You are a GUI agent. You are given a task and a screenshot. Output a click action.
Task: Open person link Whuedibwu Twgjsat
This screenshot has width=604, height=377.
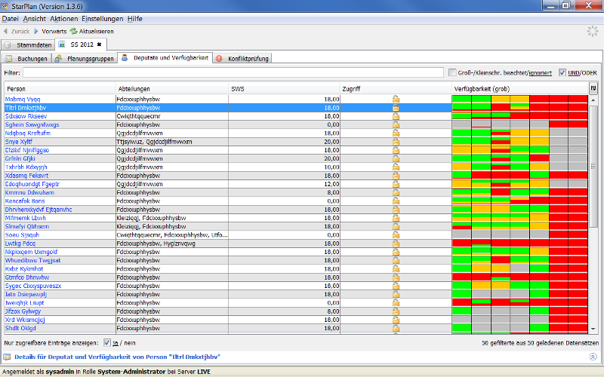click(32, 260)
